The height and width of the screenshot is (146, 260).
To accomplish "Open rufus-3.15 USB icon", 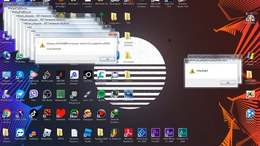I will click(88, 94).
